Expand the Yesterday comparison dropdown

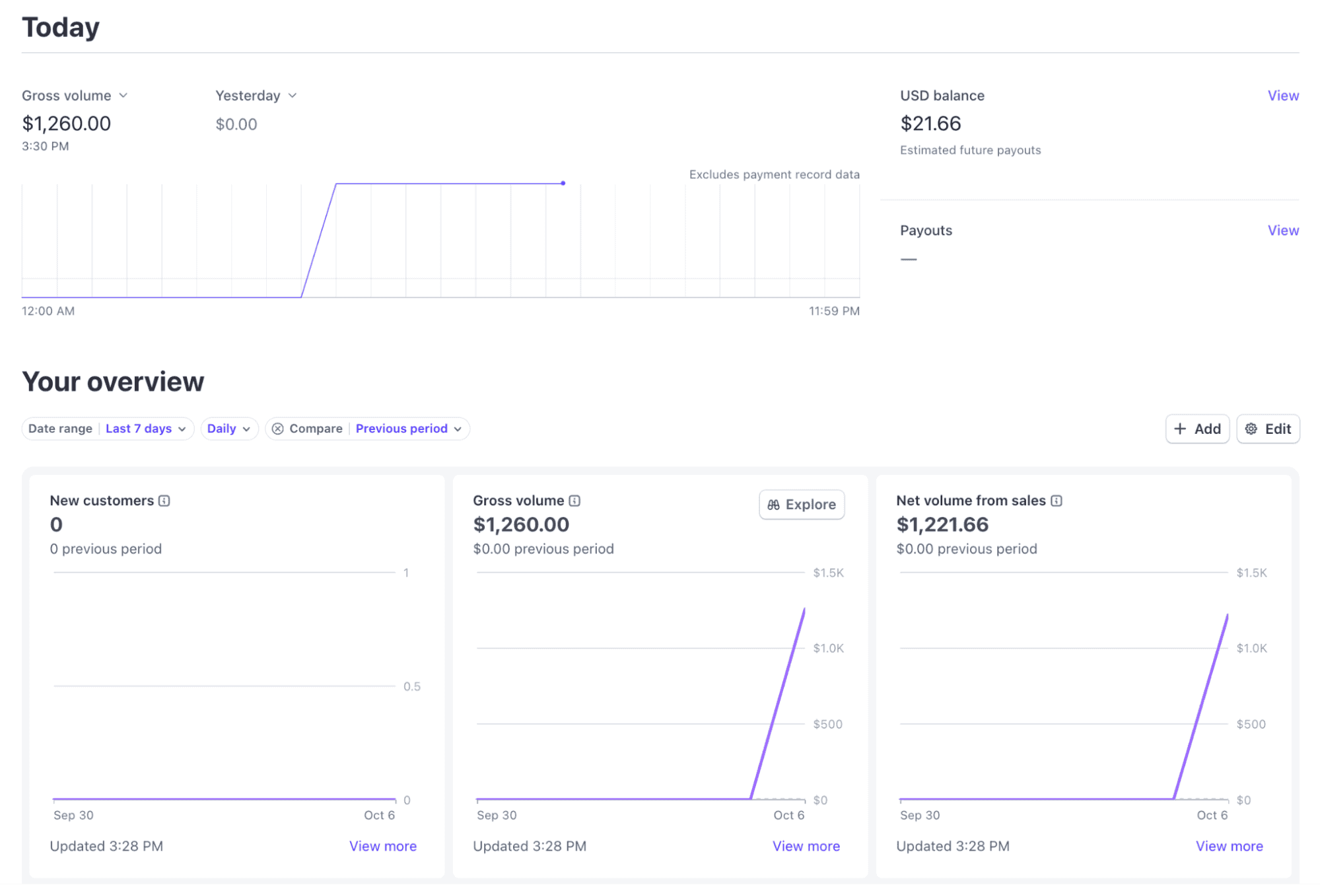point(256,96)
